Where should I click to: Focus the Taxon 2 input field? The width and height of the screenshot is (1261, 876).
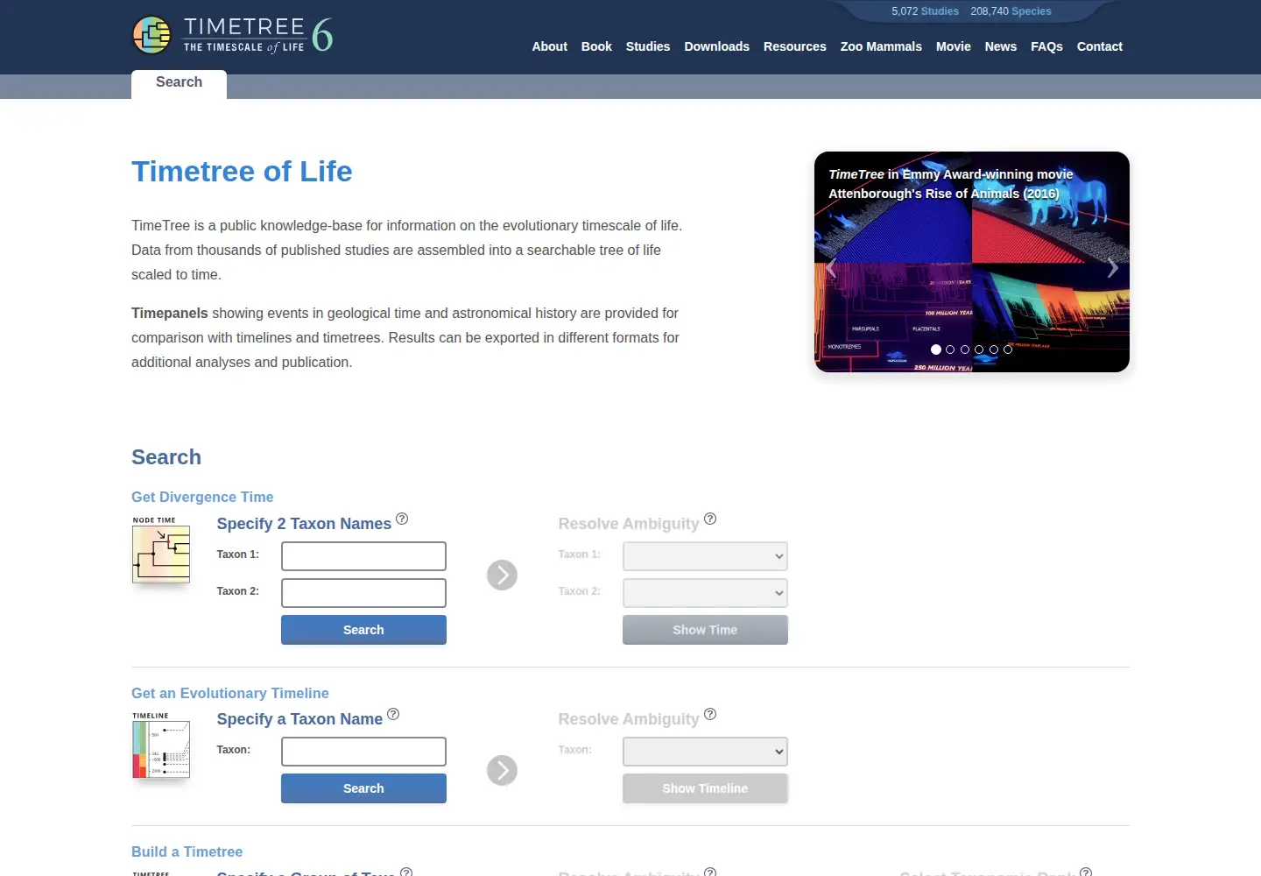(x=363, y=593)
